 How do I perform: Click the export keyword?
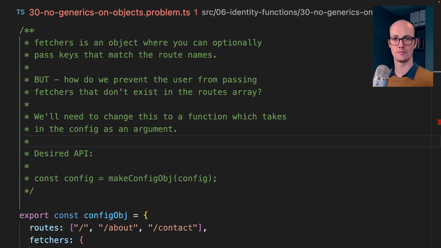pos(34,215)
